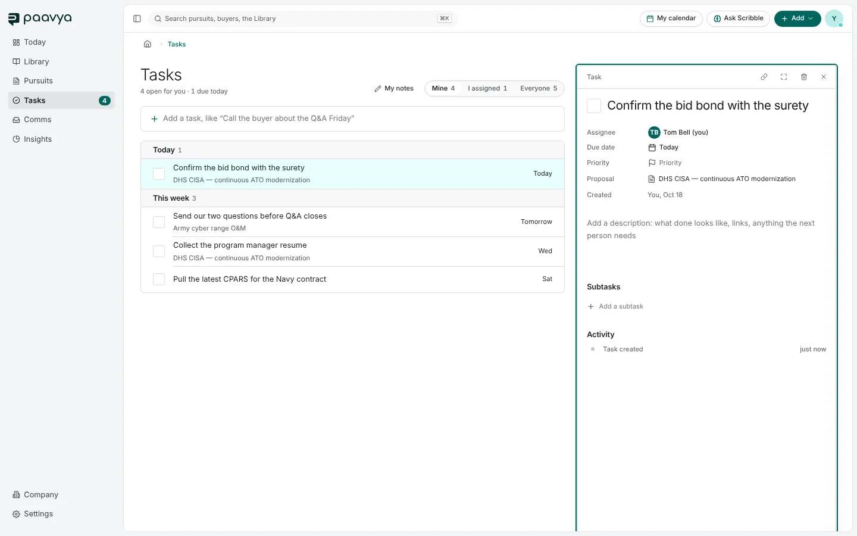857x536 pixels.
Task: Open Library in sidebar
Action: click(61, 62)
